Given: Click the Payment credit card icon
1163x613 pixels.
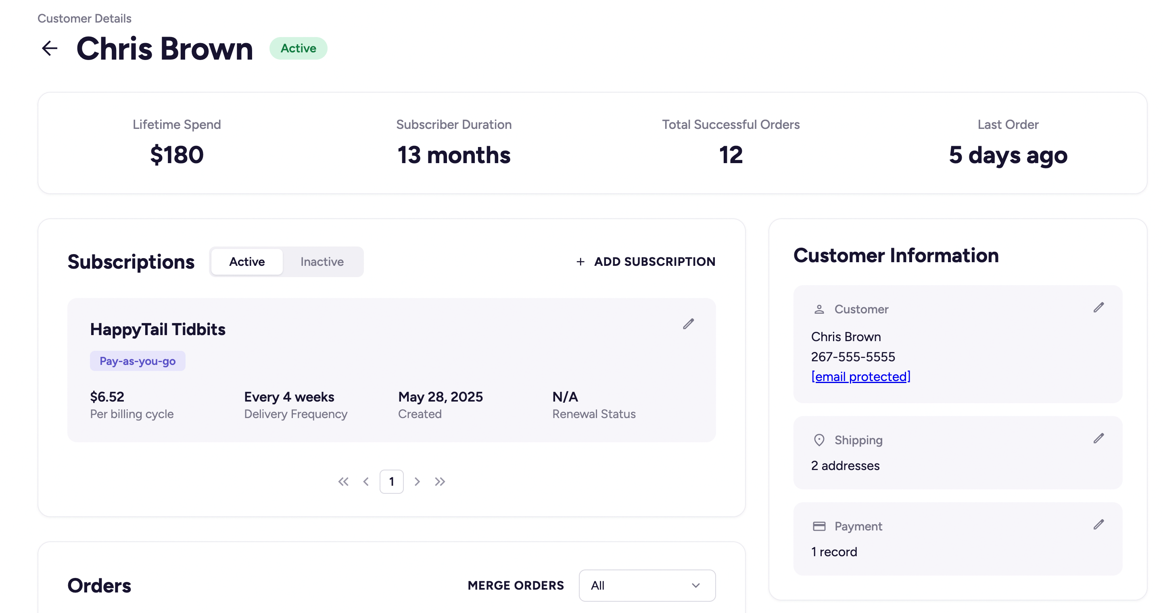Looking at the screenshot, I should (819, 526).
